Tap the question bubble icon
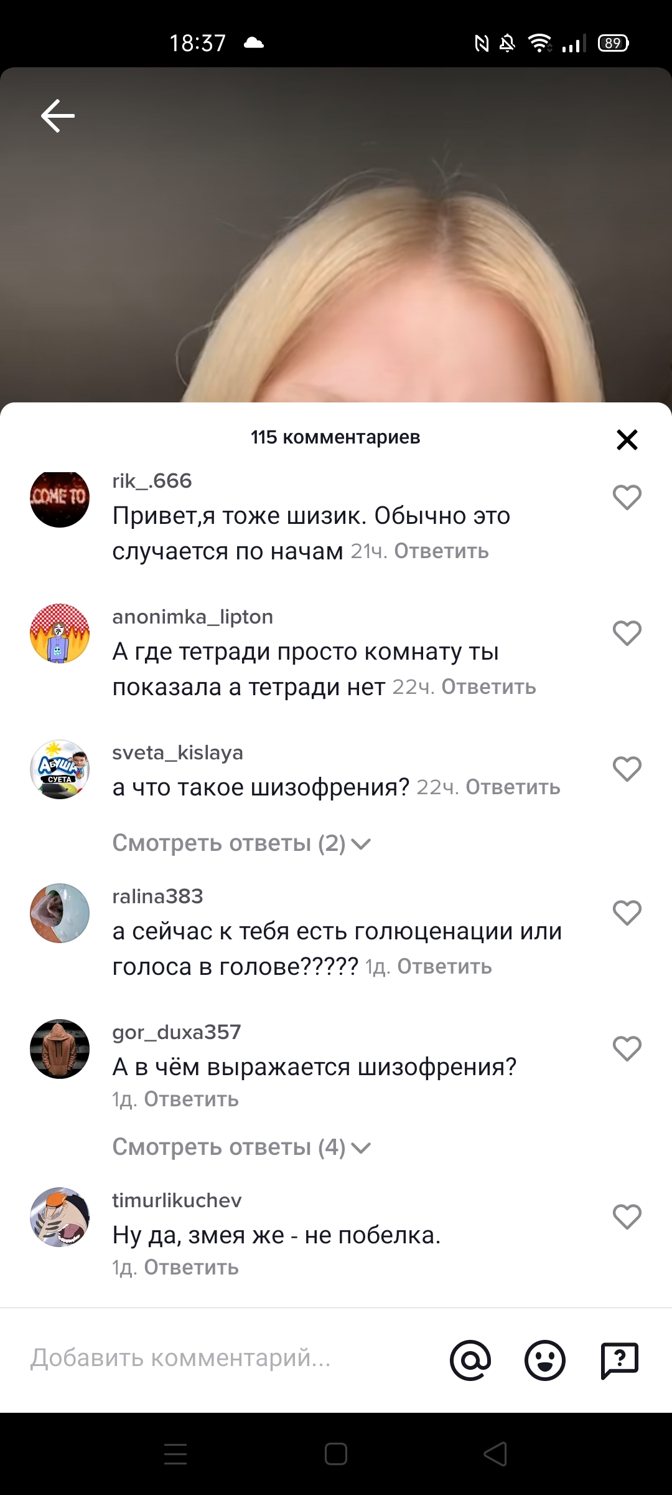Viewport: 672px width, 1495px height. pyautogui.click(x=620, y=1360)
